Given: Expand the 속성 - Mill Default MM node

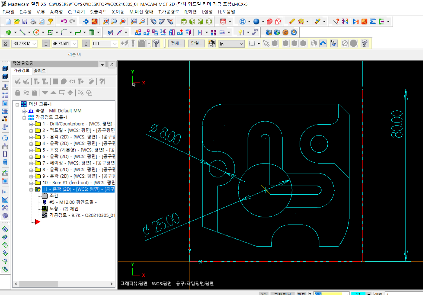Looking at the screenshot, I should point(24,111).
